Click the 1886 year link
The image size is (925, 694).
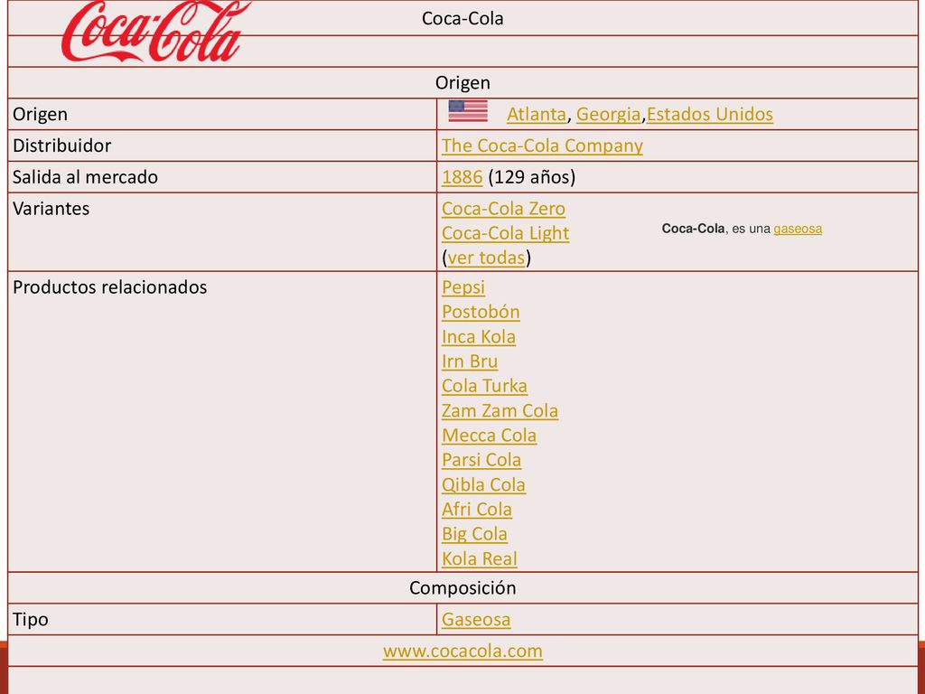462,177
